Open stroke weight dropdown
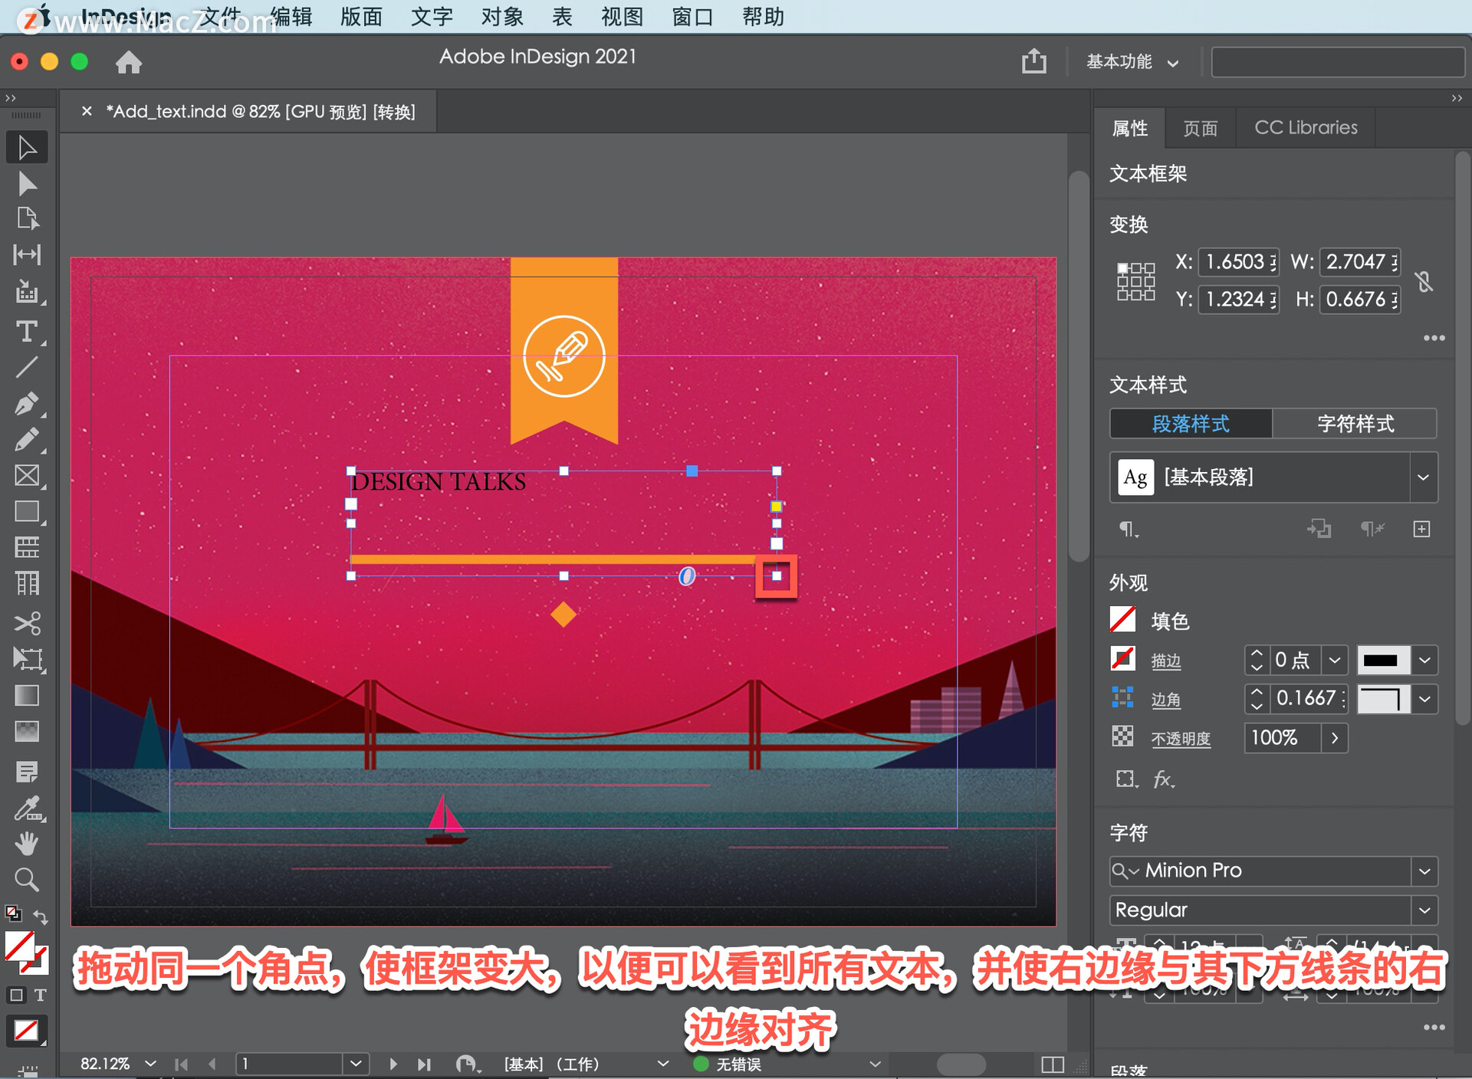This screenshot has height=1079, width=1472. pos(1335,660)
